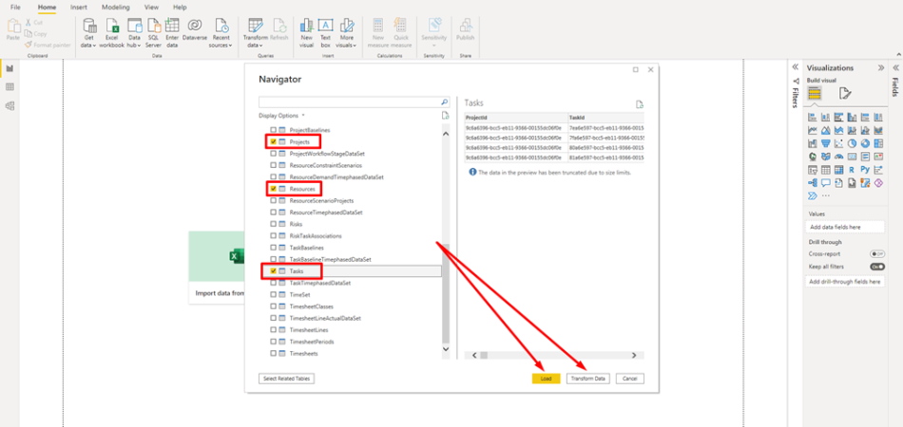The height and width of the screenshot is (427, 903).
Task: Switch to the Data view icon
Action: pyautogui.click(x=10, y=87)
